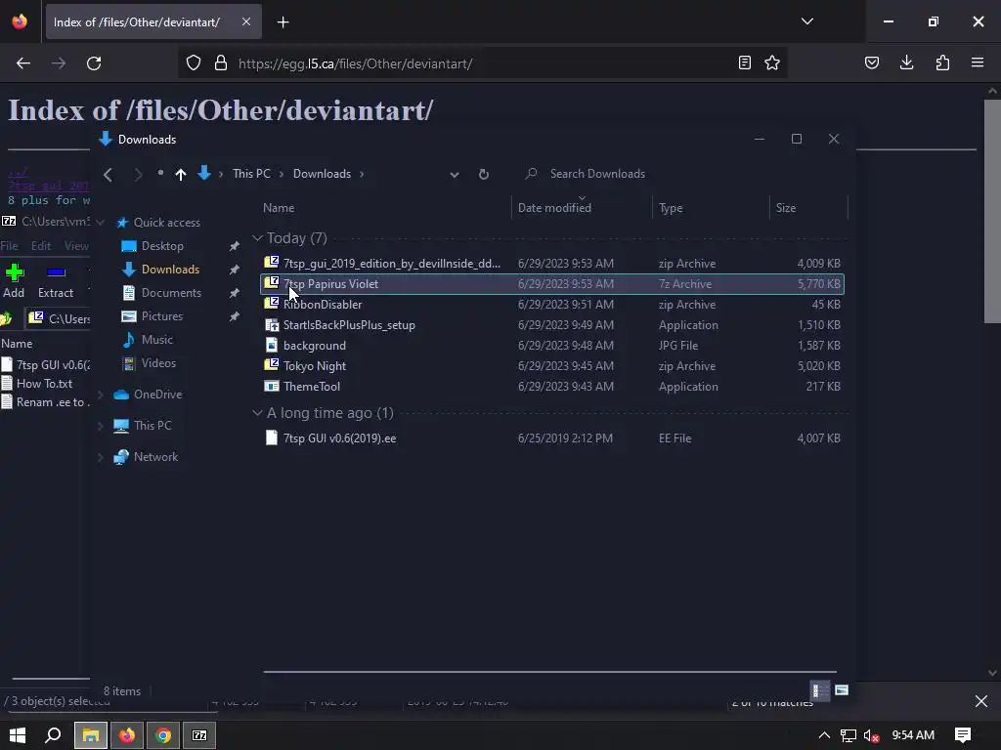Select RibbonDisabler zip file
This screenshot has width=1001, height=750.
pos(552,305)
